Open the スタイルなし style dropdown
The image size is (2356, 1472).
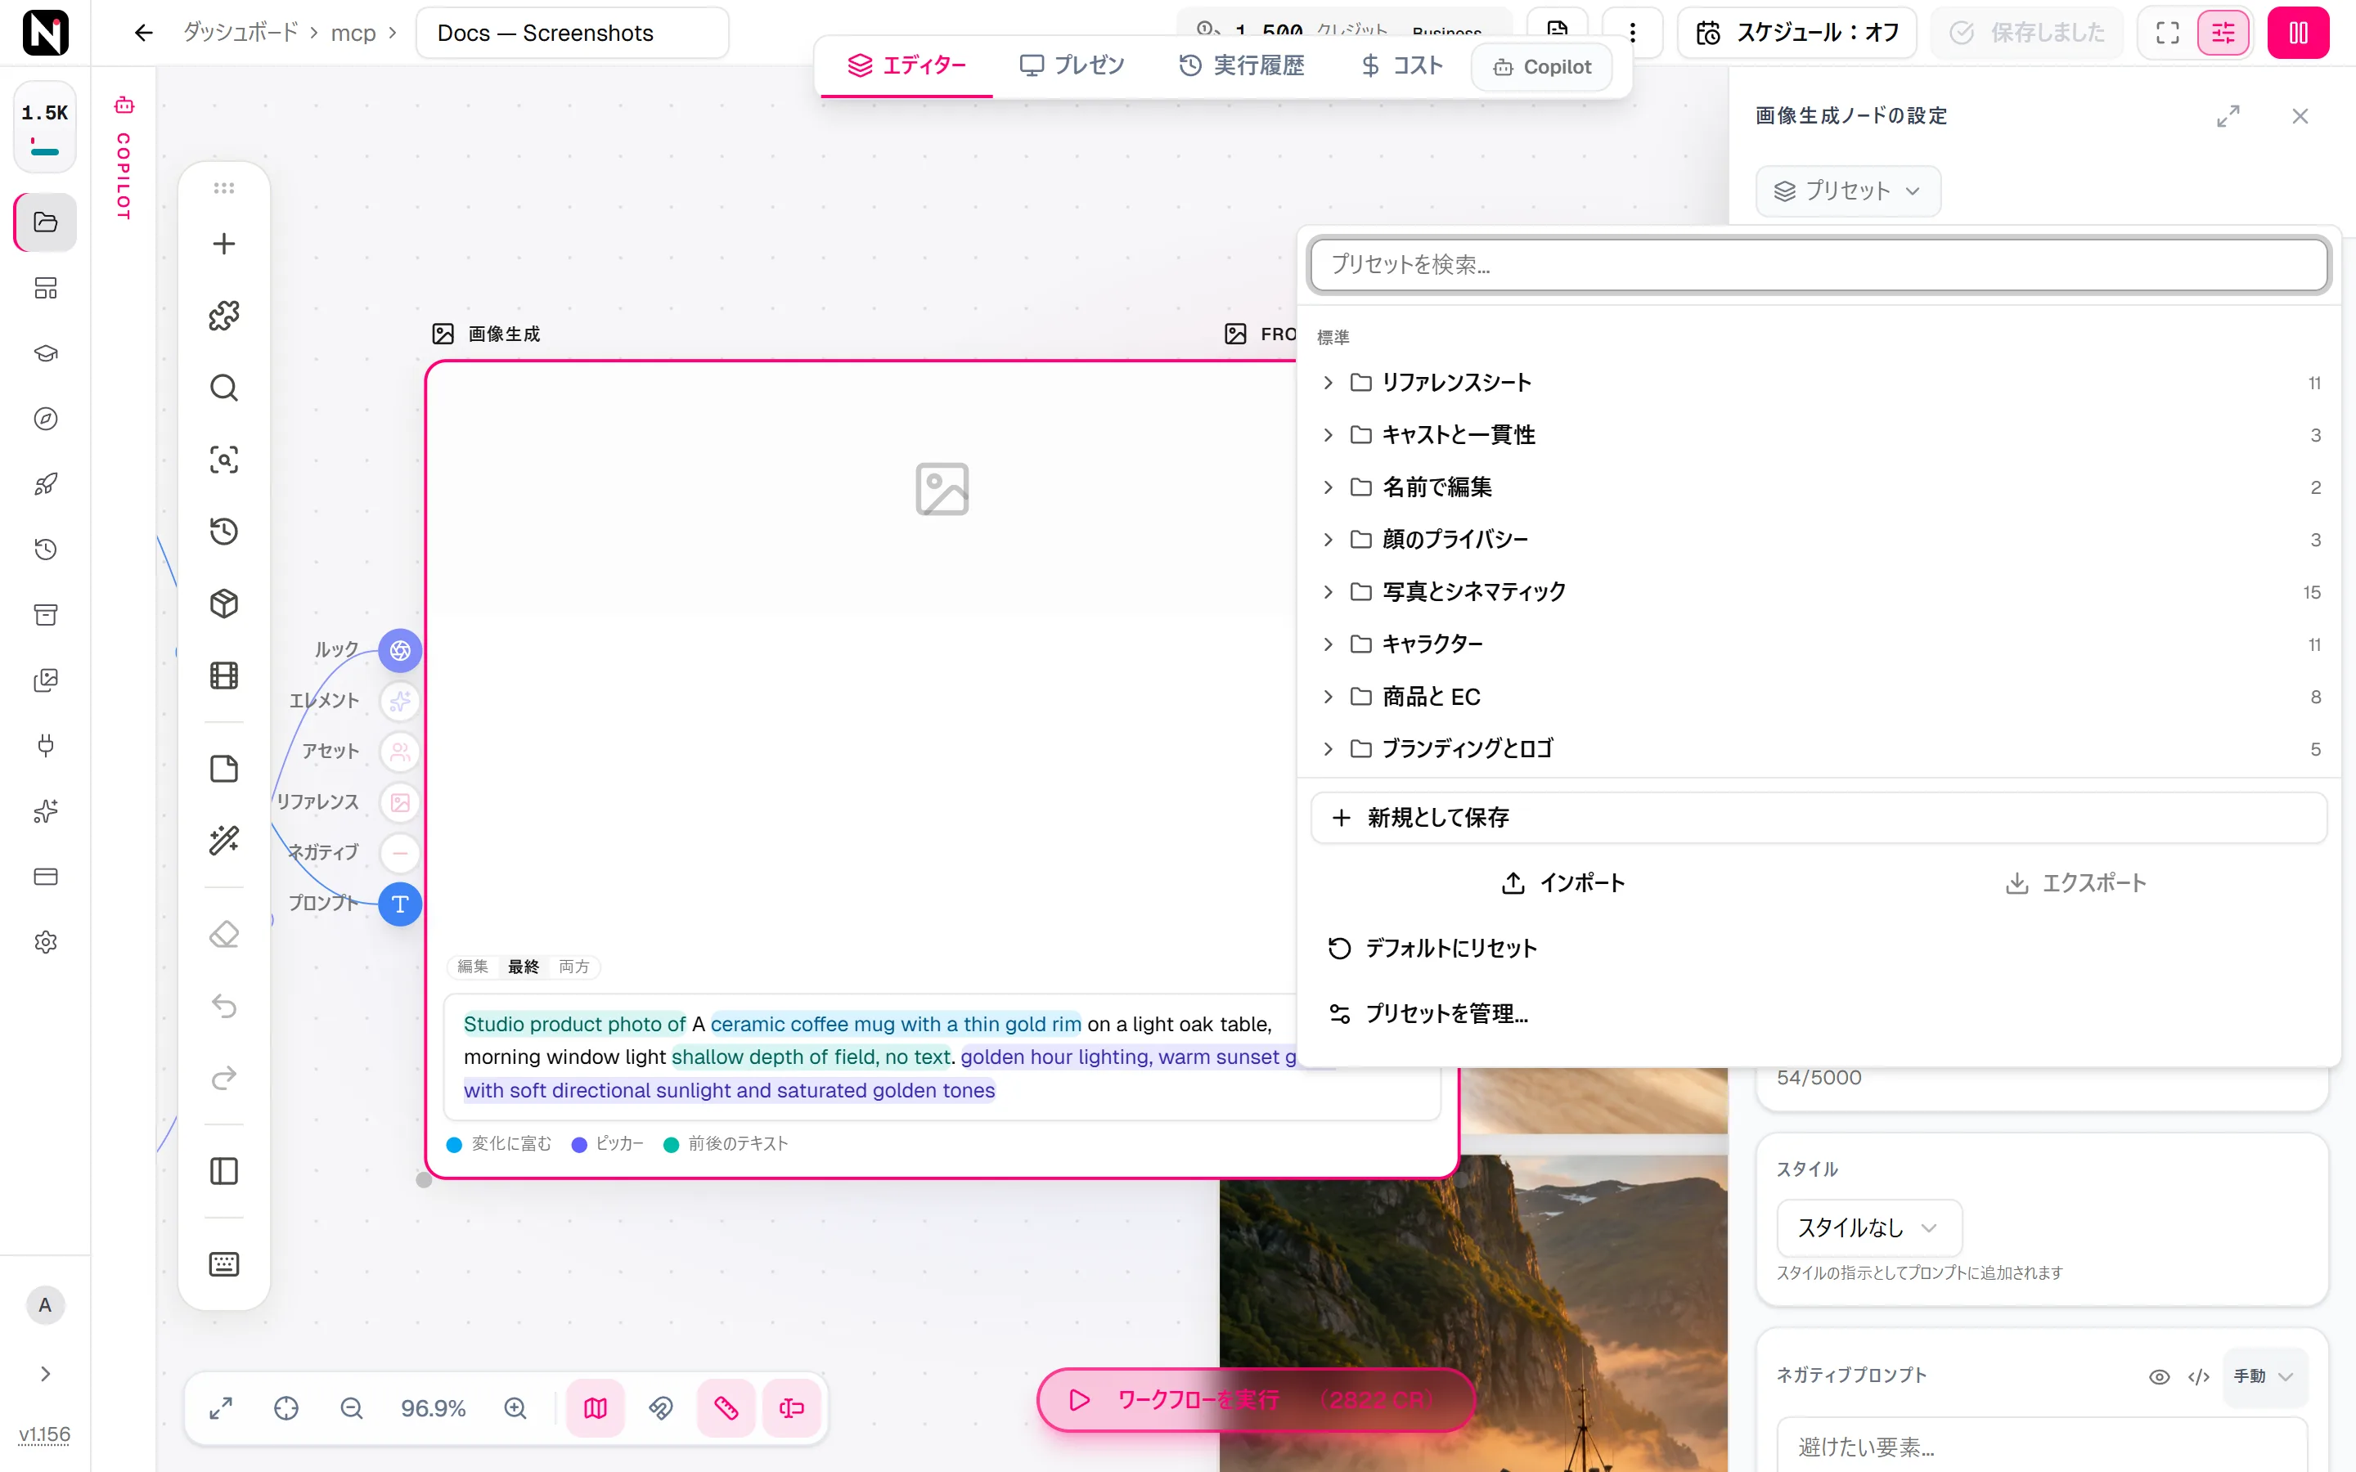(1868, 1227)
